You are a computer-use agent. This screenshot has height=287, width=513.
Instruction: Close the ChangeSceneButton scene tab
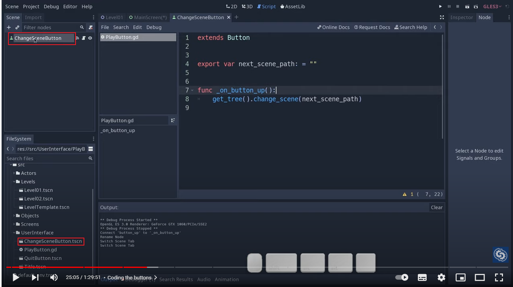click(229, 18)
